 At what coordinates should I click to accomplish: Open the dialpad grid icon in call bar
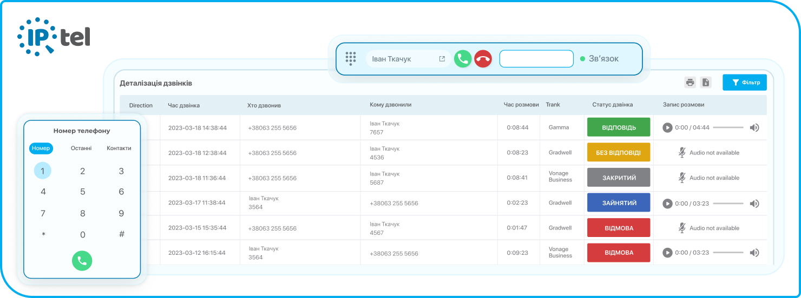351,59
